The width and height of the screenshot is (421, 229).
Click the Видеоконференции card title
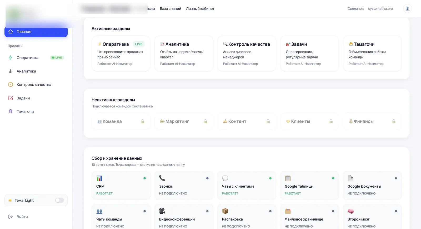click(177, 219)
